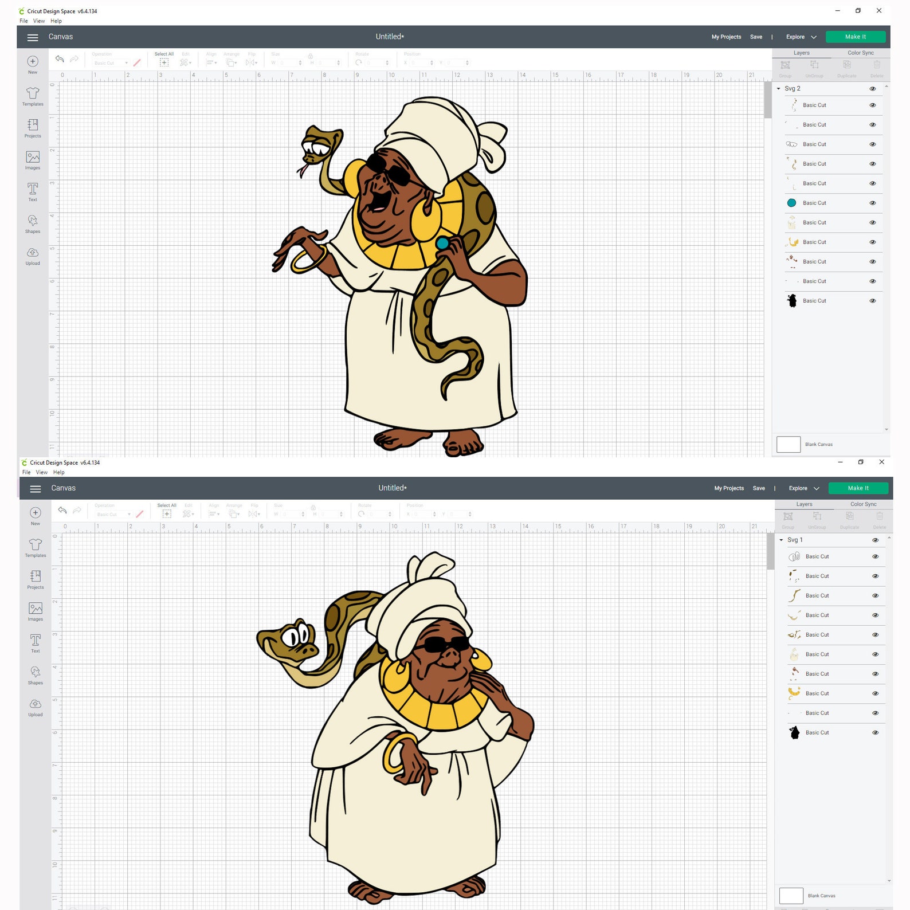Image resolution: width=910 pixels, height=910 pixels.
Task: Click the Blank Canvas swatch in Svg 1 window
Action: point(791,896)
